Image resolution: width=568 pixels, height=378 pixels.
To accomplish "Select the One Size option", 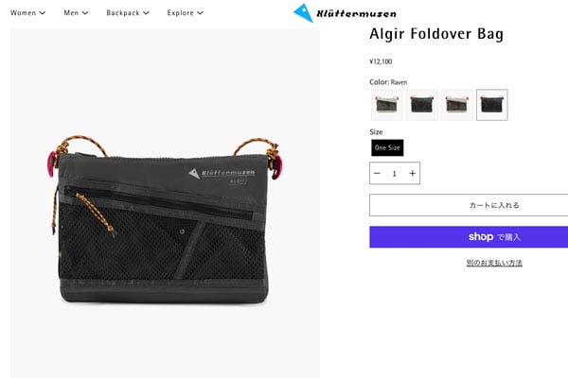I will click(x=387, y=147).
